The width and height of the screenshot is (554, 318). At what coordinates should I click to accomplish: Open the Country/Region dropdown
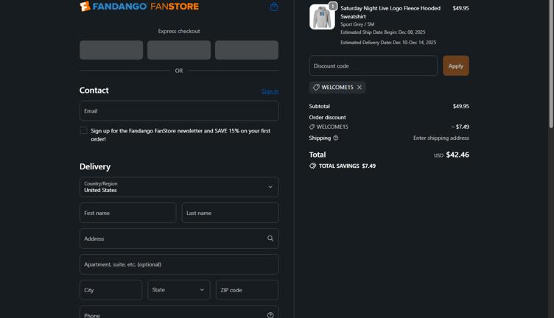click(x=179, y=187)
